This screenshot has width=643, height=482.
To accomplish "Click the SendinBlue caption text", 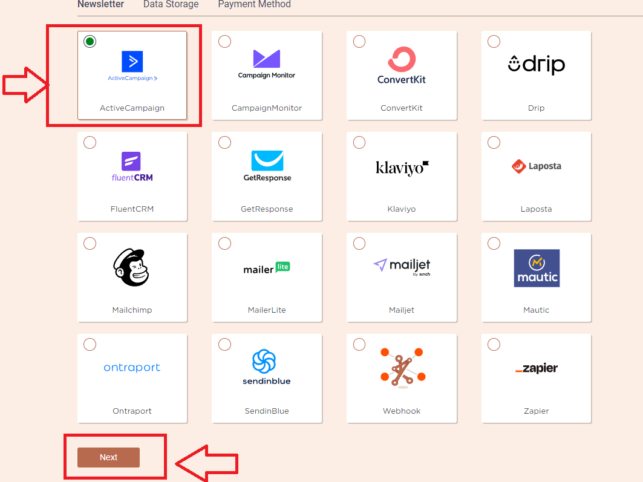I will tap(267, 411).
